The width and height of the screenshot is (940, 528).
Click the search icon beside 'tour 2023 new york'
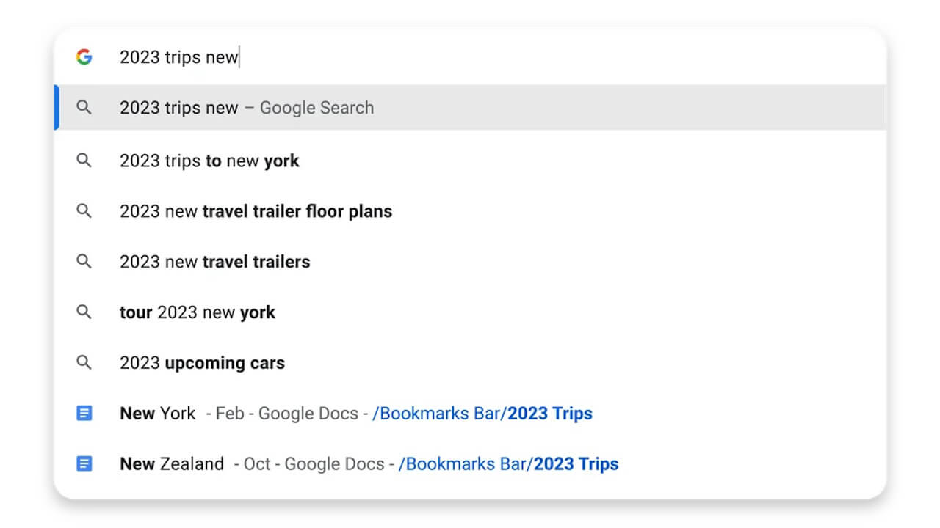(x=84, y=312)
